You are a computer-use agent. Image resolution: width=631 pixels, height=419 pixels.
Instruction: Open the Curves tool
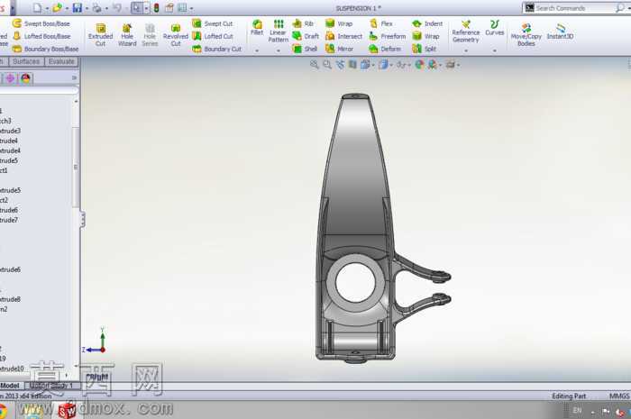[494, 28]
